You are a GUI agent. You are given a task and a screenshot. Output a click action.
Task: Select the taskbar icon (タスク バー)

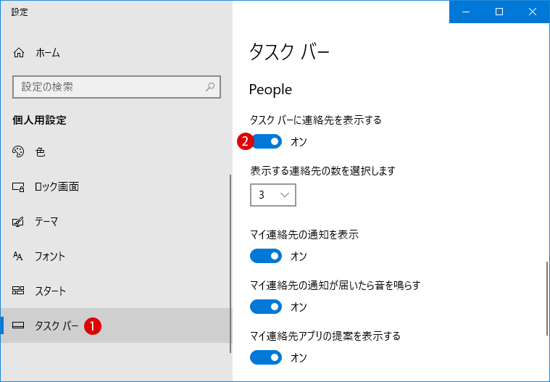[19, 326]
